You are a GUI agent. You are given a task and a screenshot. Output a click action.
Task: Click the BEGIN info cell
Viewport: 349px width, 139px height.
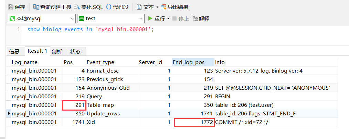coord(276,97)
